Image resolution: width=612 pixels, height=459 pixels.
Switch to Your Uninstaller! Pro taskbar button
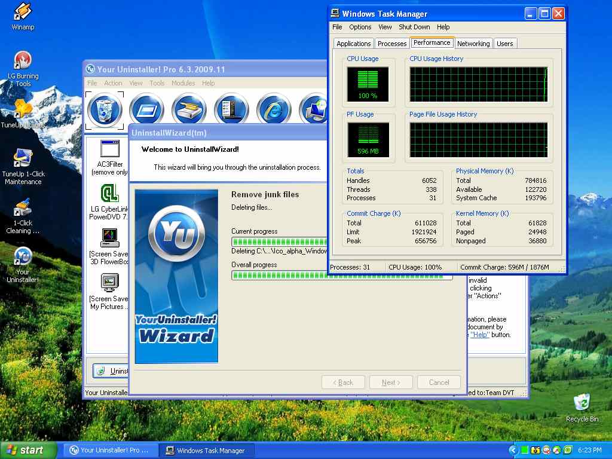[x=110, y=450]
